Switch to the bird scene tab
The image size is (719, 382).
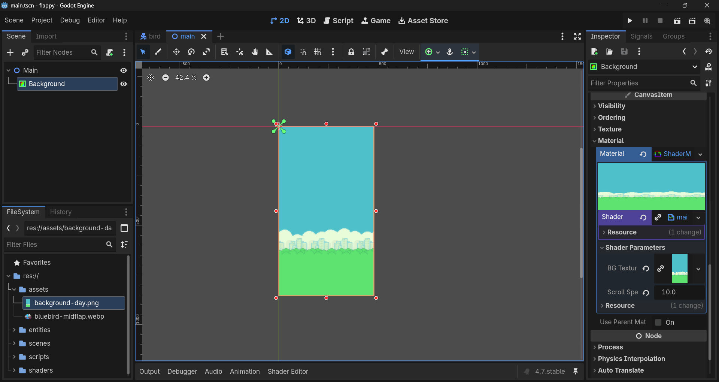(x=150, y=36)
